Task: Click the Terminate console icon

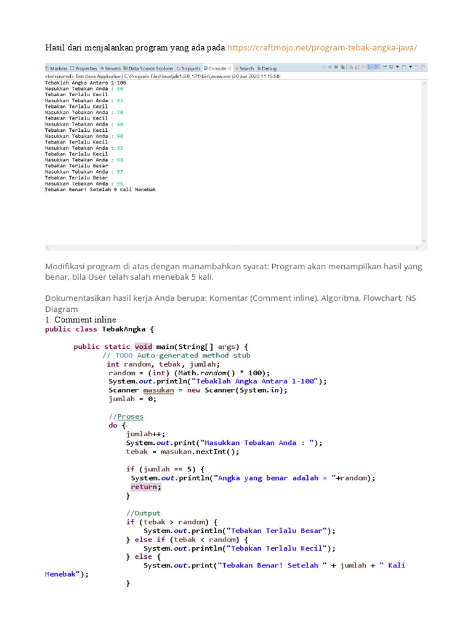Action: pyautogui.click(x=330, y=67)
